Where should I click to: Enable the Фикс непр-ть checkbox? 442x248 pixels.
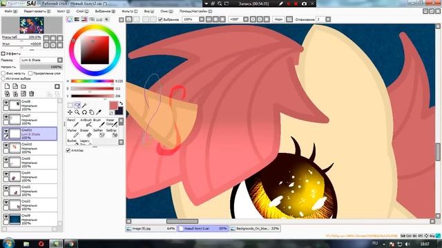click(3, 74)
